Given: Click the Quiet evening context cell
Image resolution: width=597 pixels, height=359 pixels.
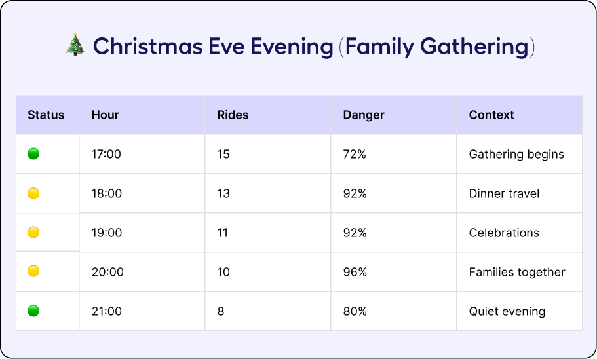Looking at the screenshot, I should click(x=507, y=311).
